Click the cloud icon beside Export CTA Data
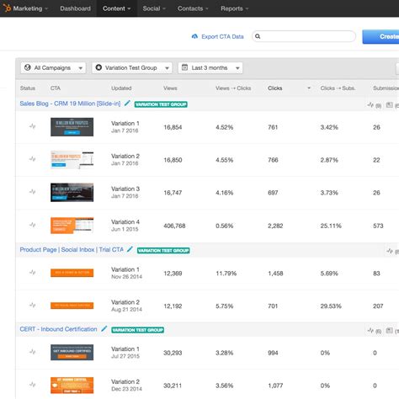The height and width of the screenshot is (399, 399). [194, 36]
